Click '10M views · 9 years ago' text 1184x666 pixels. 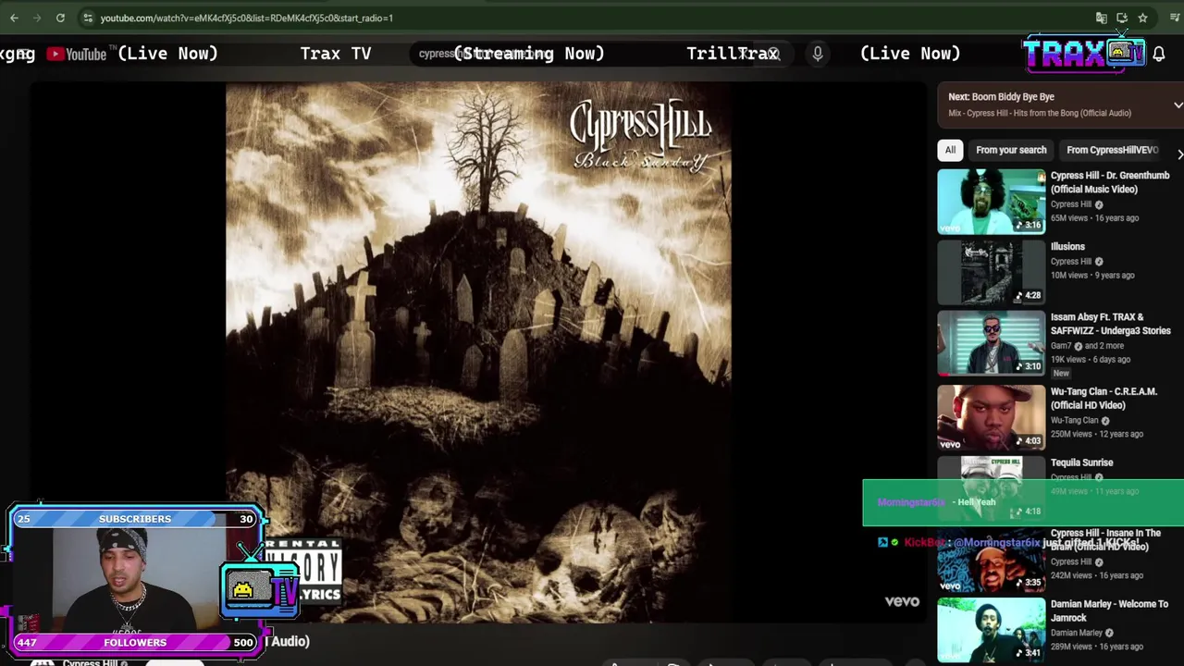coord(1092,275)
